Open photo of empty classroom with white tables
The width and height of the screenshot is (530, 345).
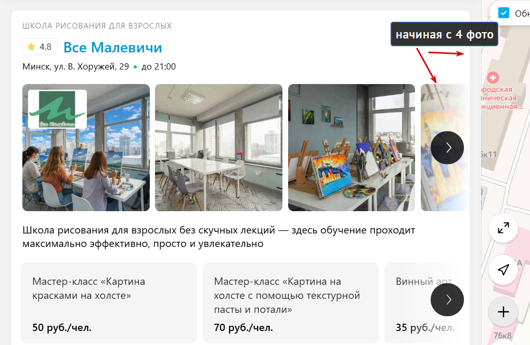coord(218,147)
